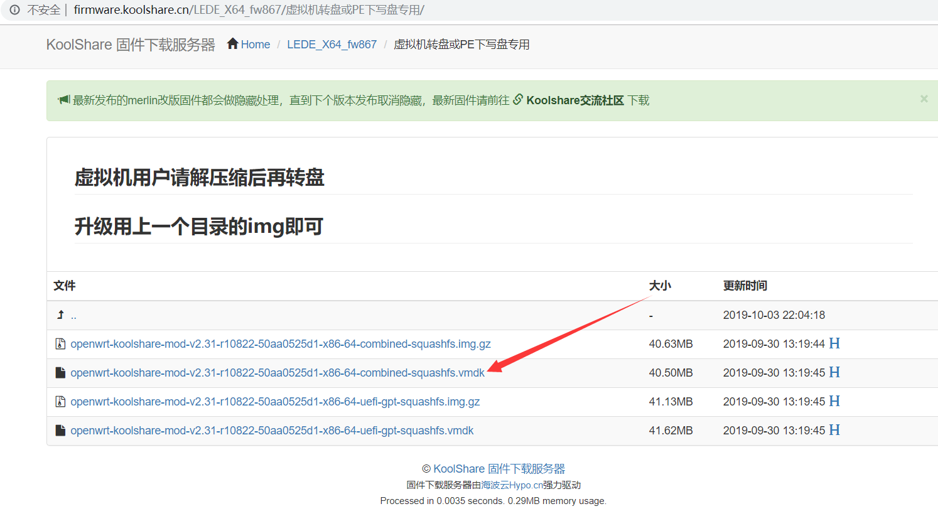The width and height of the screenshot is (938, 521).
Task: Download the combined-squashfs.vmdk file
Action: (x=278, y=373)
